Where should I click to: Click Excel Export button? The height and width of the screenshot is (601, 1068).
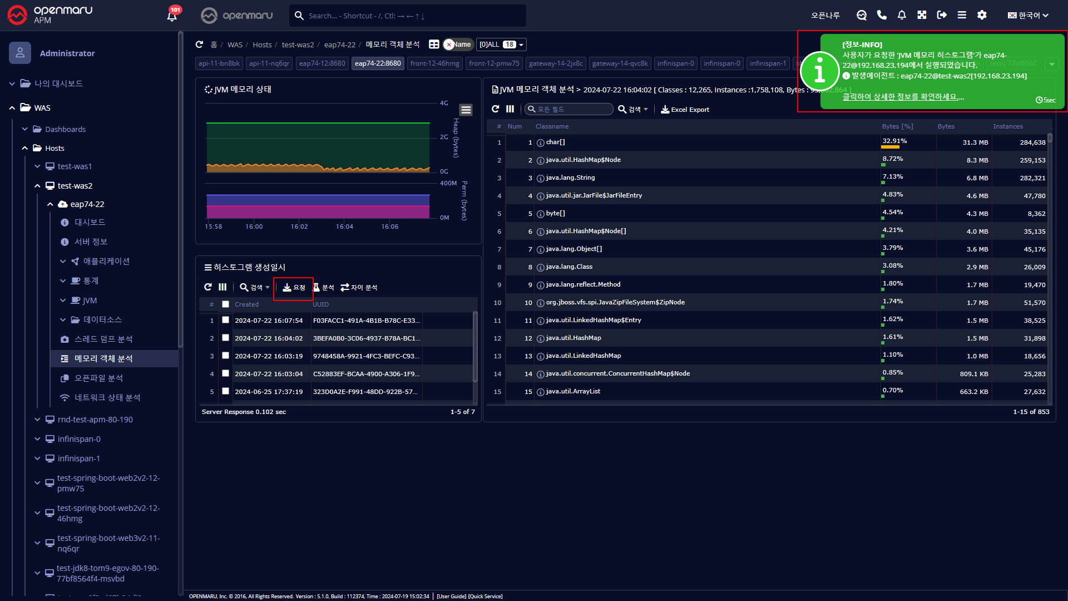coord(685,110)
